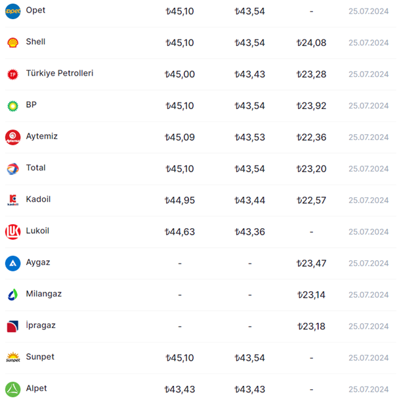
Task: Select the Total logo icon
Action: (12, 168)
